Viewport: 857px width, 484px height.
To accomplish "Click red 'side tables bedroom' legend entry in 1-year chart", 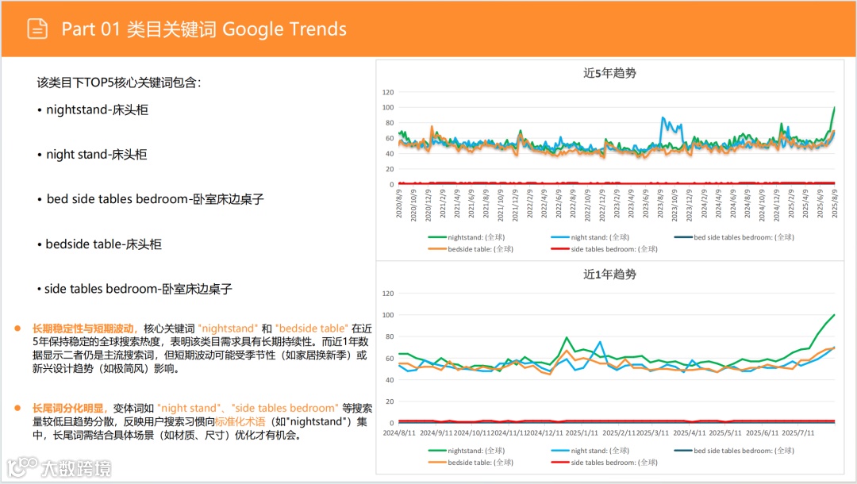I will coord(605,462).
